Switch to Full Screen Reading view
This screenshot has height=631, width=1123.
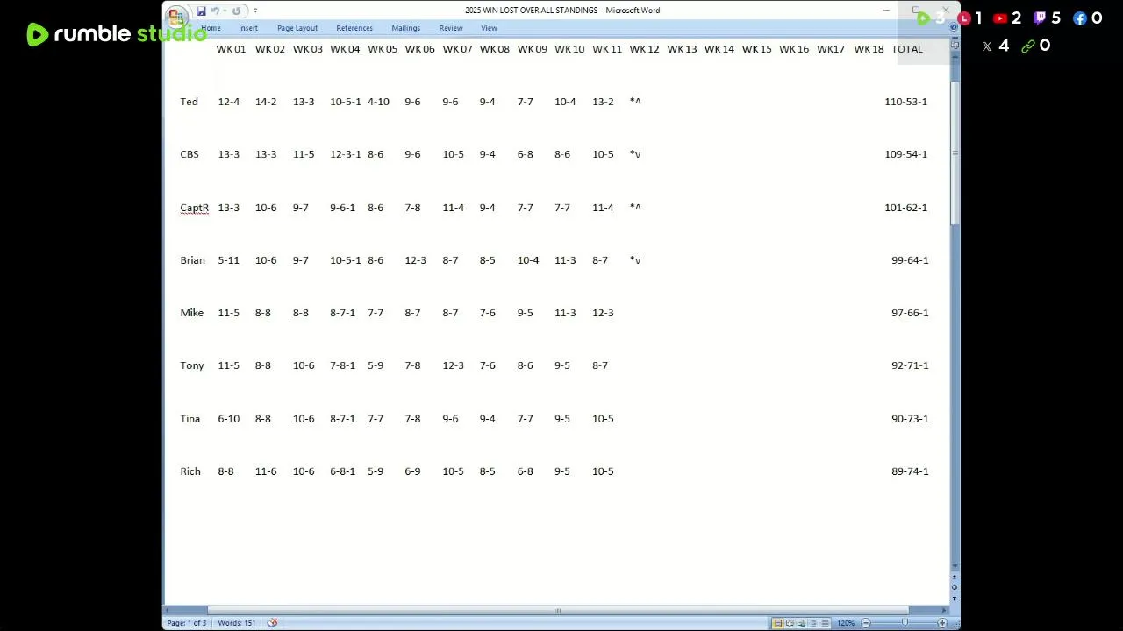click(790, 623)
